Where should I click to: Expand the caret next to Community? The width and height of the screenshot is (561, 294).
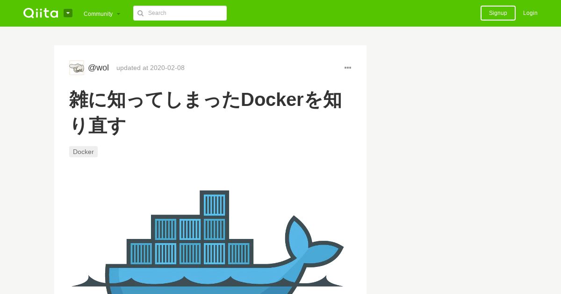pyautogui.click(x=118, y=14)
